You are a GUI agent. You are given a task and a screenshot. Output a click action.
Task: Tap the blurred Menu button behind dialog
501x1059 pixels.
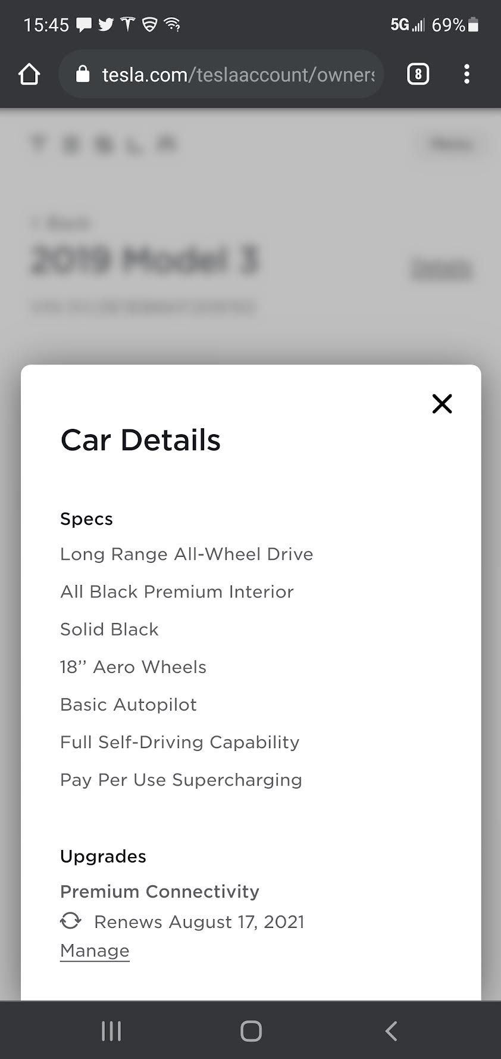pyautogui.click(x=452, y=144)
